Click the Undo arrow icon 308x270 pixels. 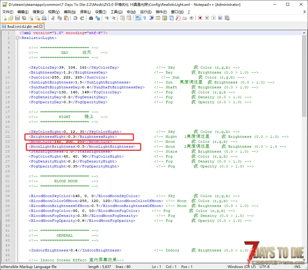[x=75, y=18]
